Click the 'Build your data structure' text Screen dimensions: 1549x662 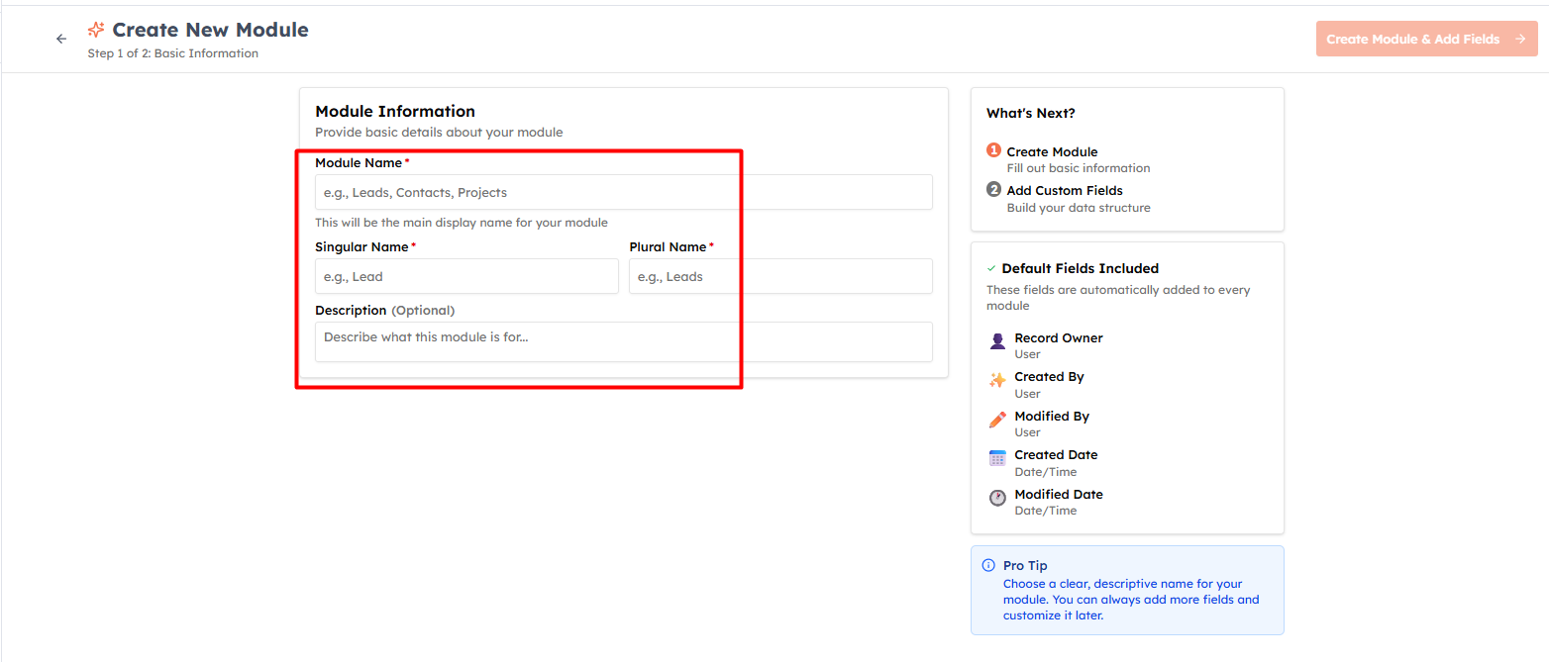1079,208
